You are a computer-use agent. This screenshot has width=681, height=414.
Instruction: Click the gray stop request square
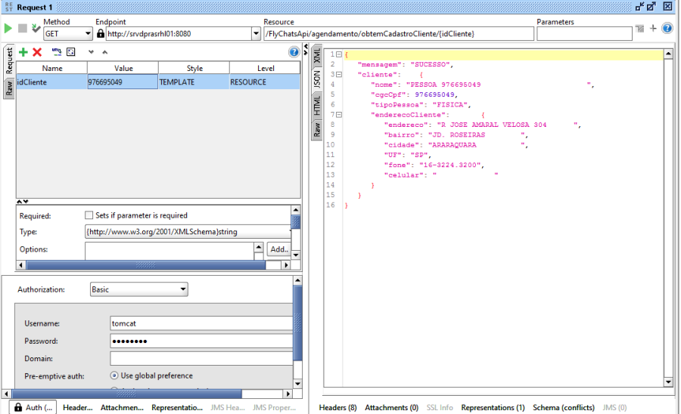click(x=22, y=29)
